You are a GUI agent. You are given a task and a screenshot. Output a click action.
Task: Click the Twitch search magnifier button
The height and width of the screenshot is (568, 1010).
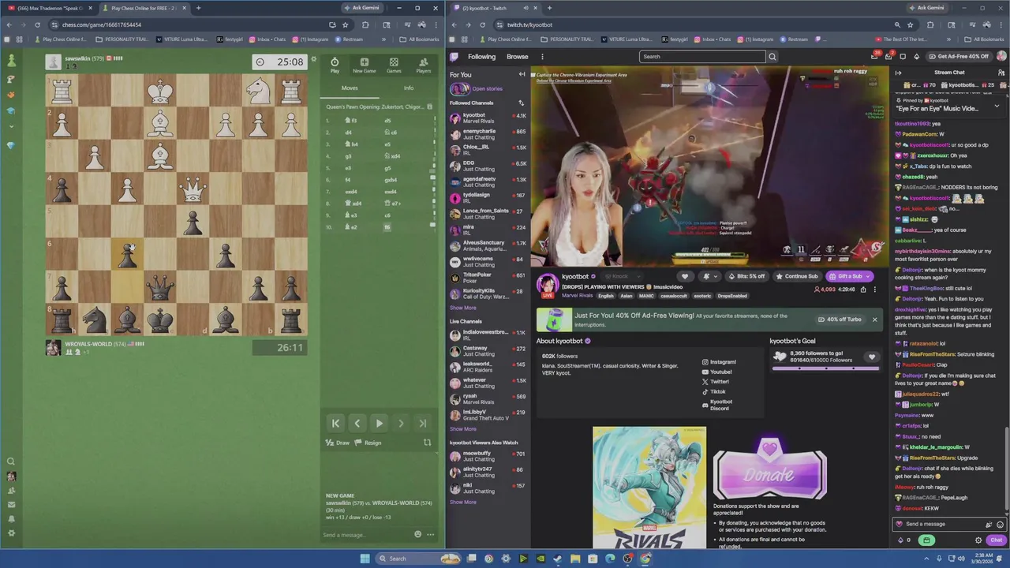coord(772,57)
